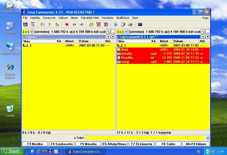Click the F8 Törlés button
The height and width of the screenshot is (155, 227).
coord(168,144)
